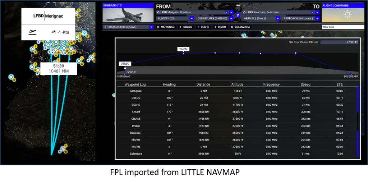Click the nav log vertical scrollbar
Image resolution: width=368 pixels, height=183 pixels.
point(358,122)
